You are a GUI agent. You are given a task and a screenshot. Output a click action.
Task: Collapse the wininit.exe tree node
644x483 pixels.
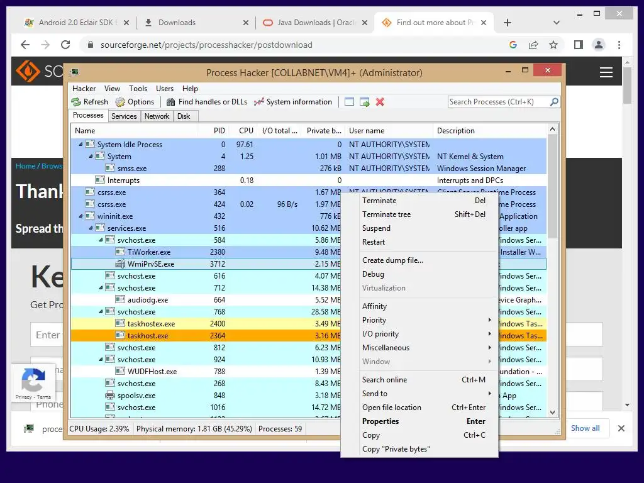click(80, 216)
